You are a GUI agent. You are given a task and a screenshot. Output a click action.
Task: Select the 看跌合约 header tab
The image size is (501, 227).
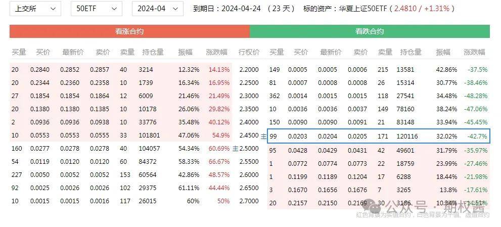(x=370, y=31)
